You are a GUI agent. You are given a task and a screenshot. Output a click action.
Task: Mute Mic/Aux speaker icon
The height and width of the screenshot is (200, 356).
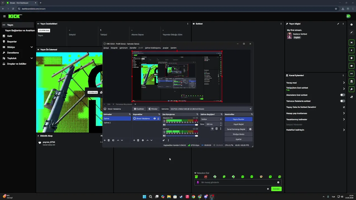click(x=164, y=136)
